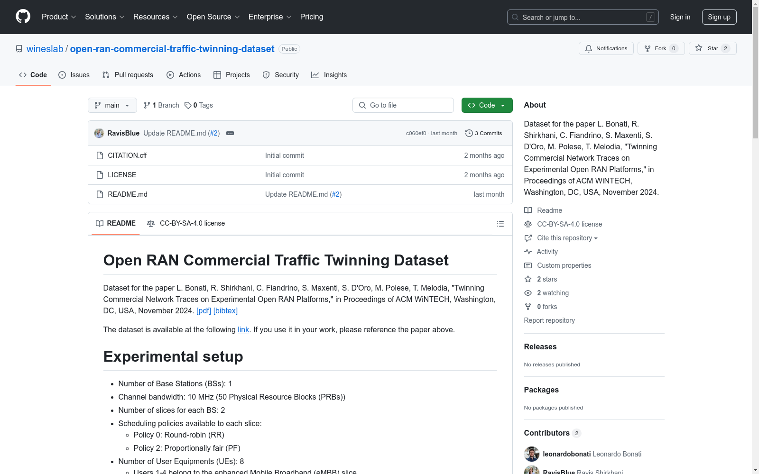Image resolution: width=759 pixels, height=474 pixels.
Task: Open the green Code dropdown button
Action: tap(487, 105)
